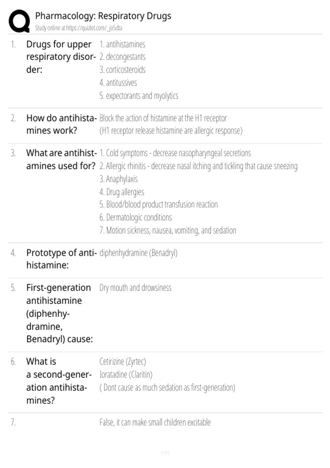Click the Quizlet Q logo icon

click(x=19, y=21)
